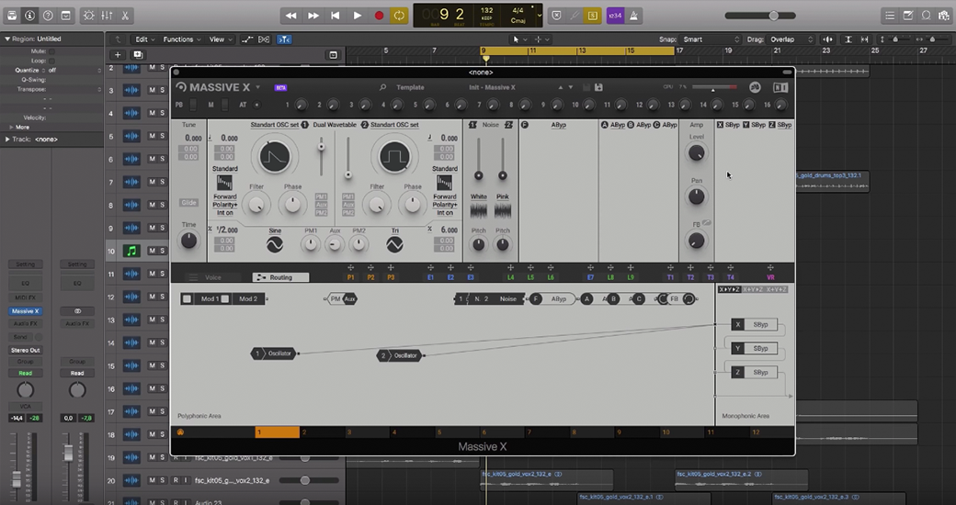
Task: Toggle the metronome click icon
Action: [x=634, y=16]
